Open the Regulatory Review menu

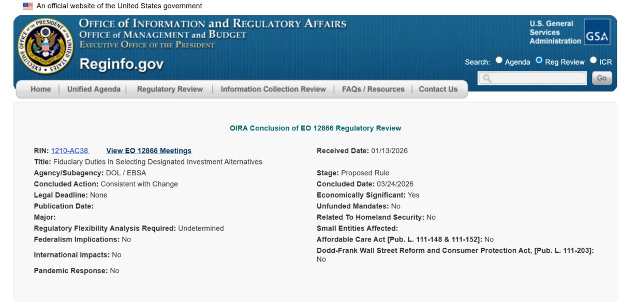coord(170,89)
